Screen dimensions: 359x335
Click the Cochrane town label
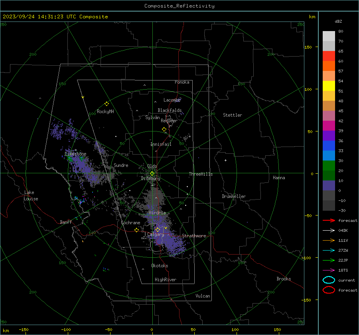point(130,223)
